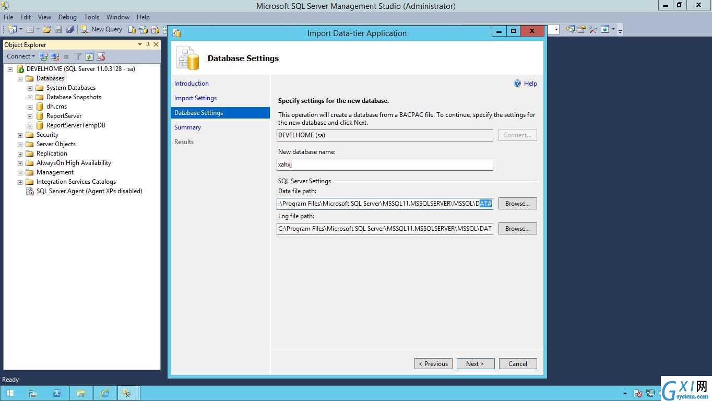
Task: Expand the System Databases node
Action: click(30, 88)
